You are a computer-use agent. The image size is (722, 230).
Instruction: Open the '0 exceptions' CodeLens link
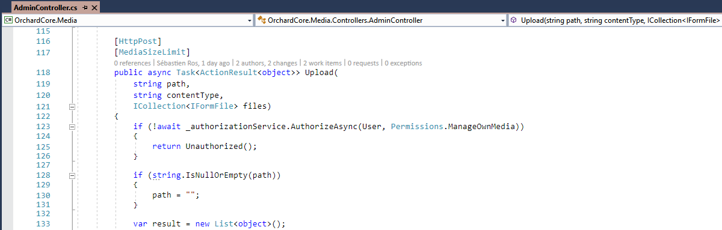(403, 62)
